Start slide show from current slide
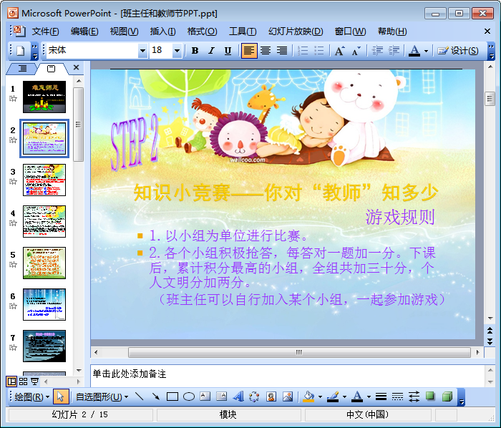The height and width of the screenshot is (428, 501). coord(34,381)
